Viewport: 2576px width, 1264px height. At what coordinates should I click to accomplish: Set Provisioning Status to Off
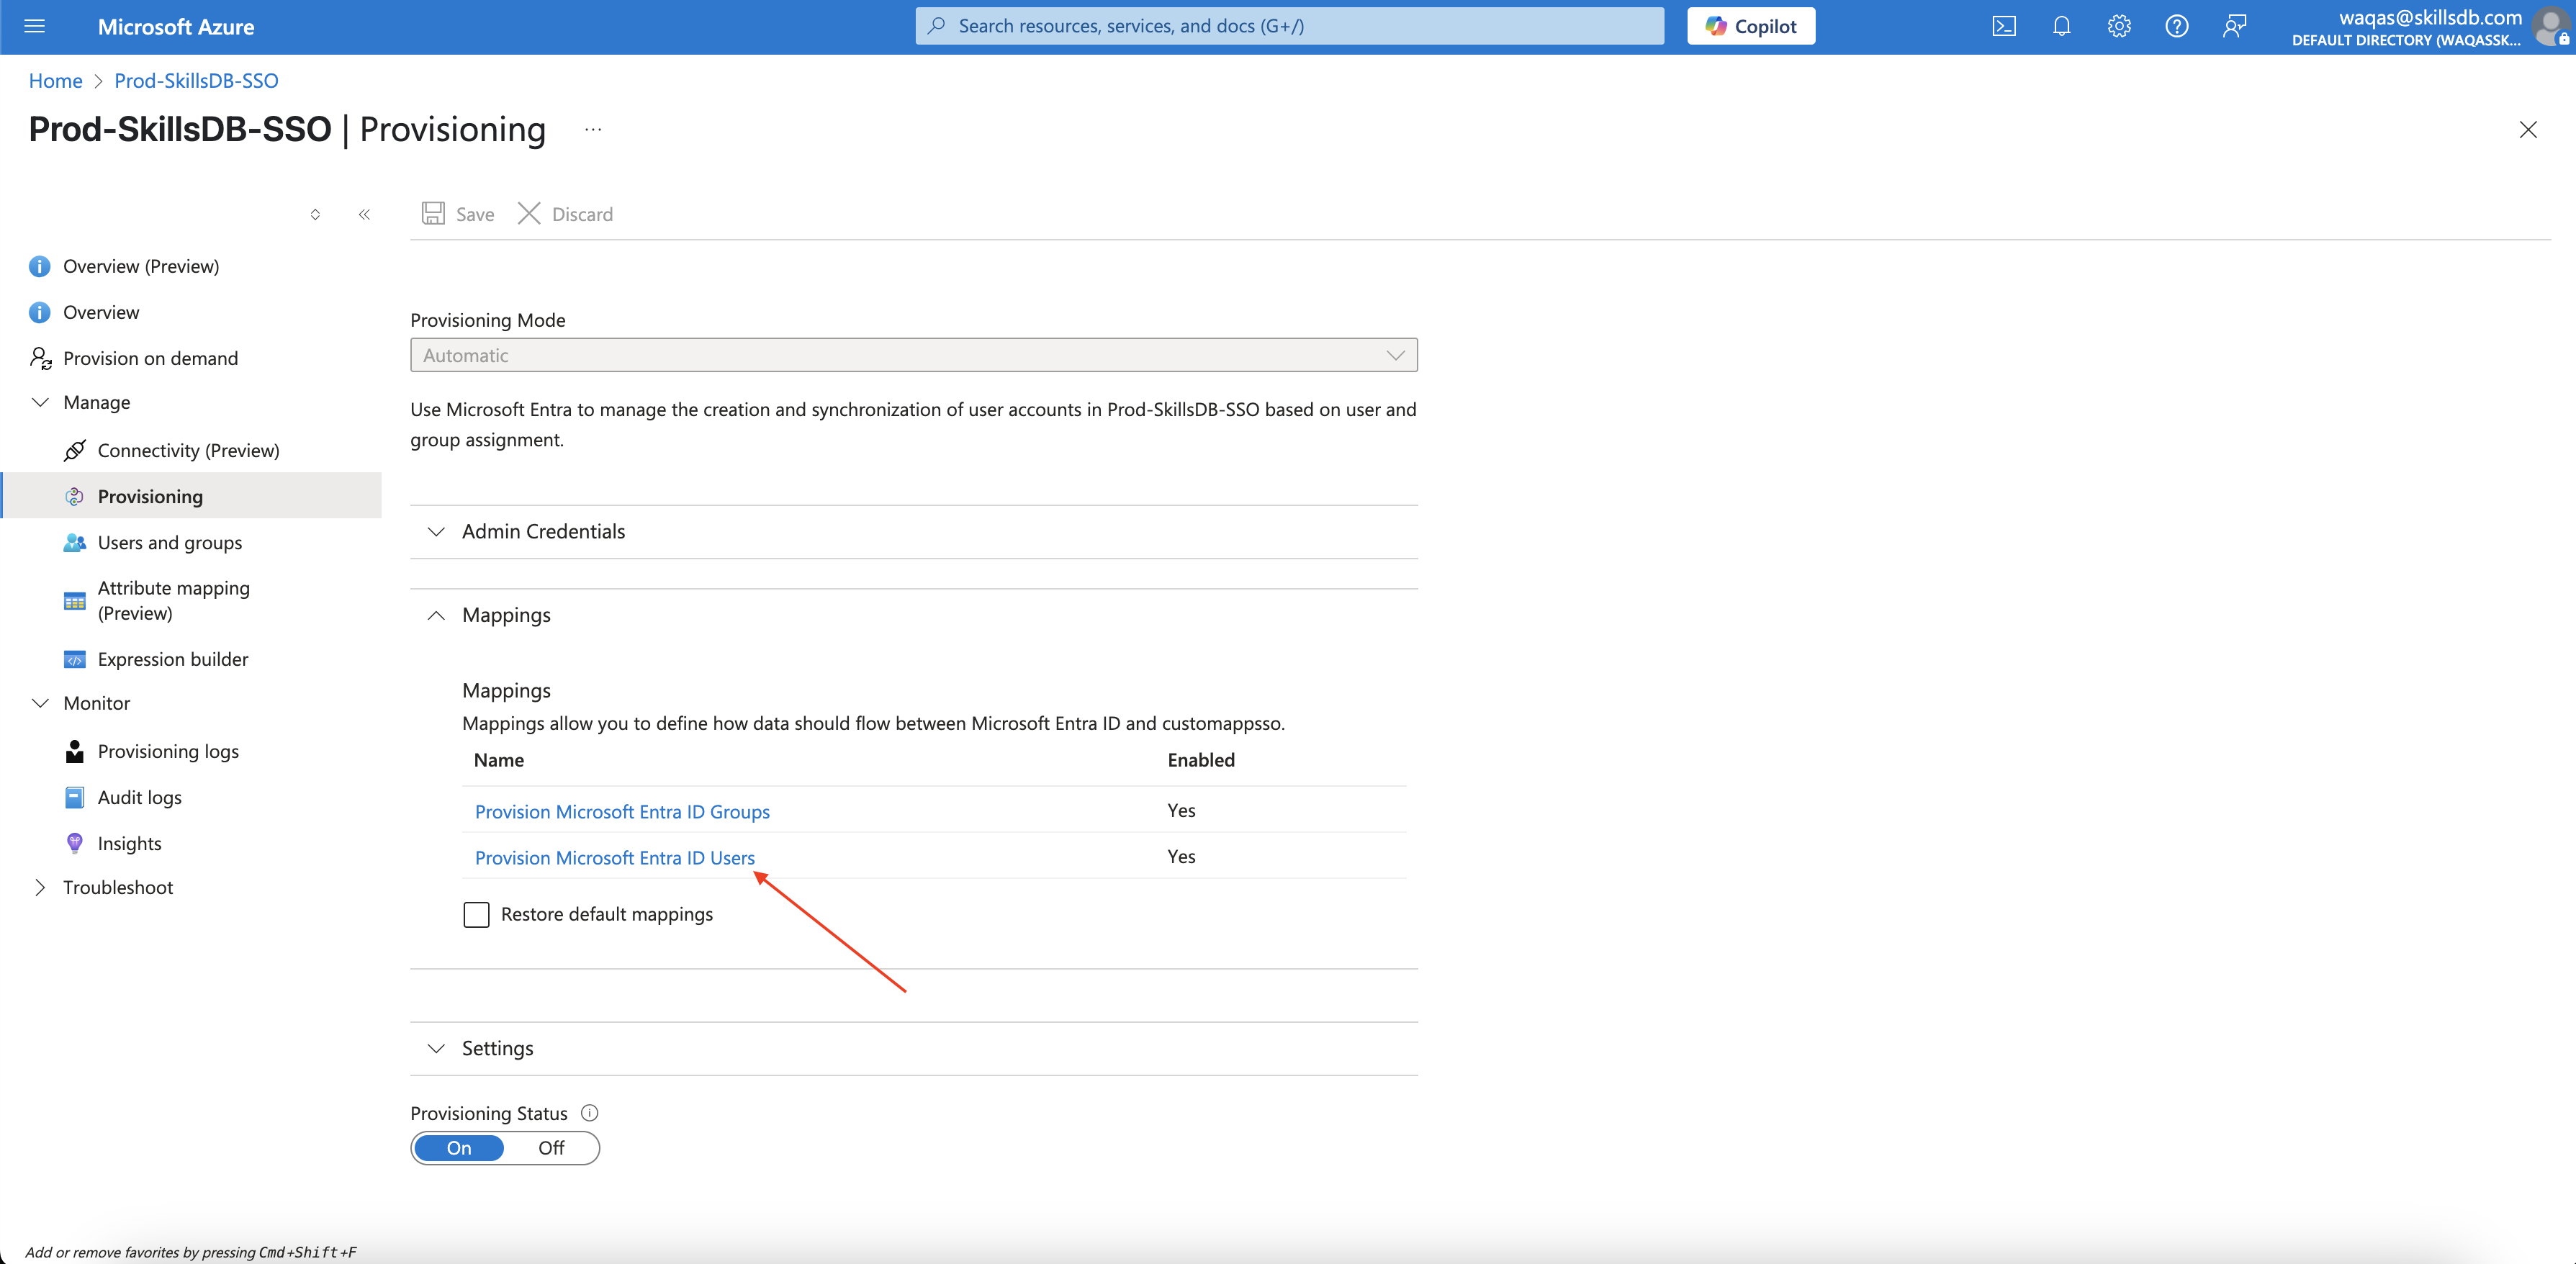point(551,1148)
